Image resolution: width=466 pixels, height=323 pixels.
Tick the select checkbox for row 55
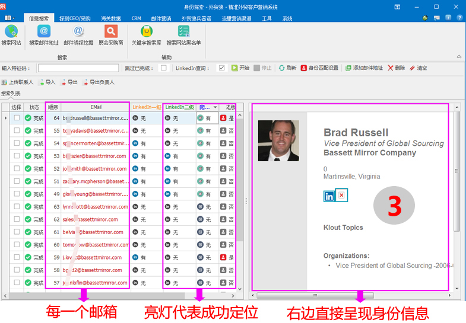(x=17, y=130)
